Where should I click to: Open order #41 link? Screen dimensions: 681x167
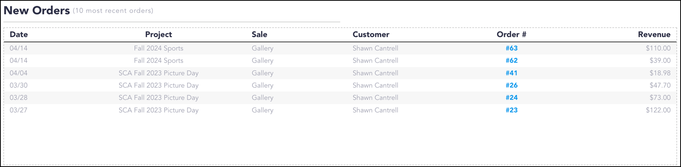511,73
